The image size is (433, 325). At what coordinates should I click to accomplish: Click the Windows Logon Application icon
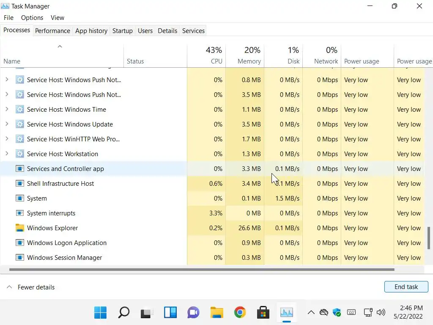[19, 242]
